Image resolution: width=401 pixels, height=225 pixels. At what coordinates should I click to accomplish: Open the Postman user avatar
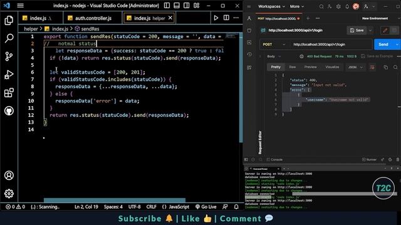[356, 6]
